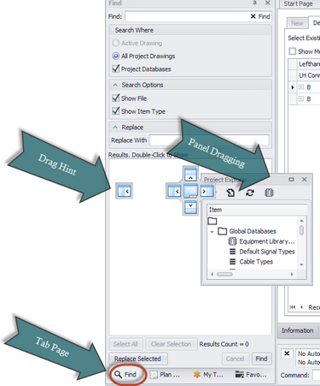Open the Start Page tab
The width and height of the screenshot is (320, 386).
(298, 3)
